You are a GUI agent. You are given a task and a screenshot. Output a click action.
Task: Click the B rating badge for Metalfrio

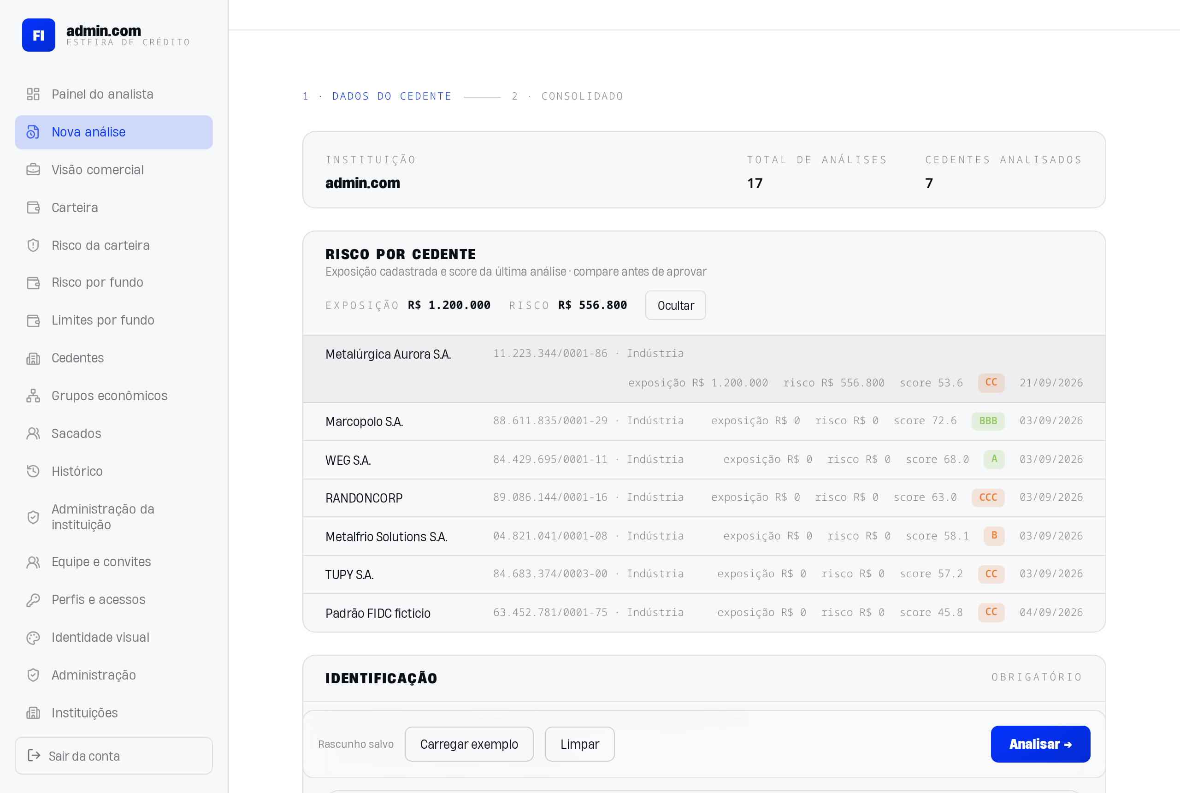tap(994, 536)
